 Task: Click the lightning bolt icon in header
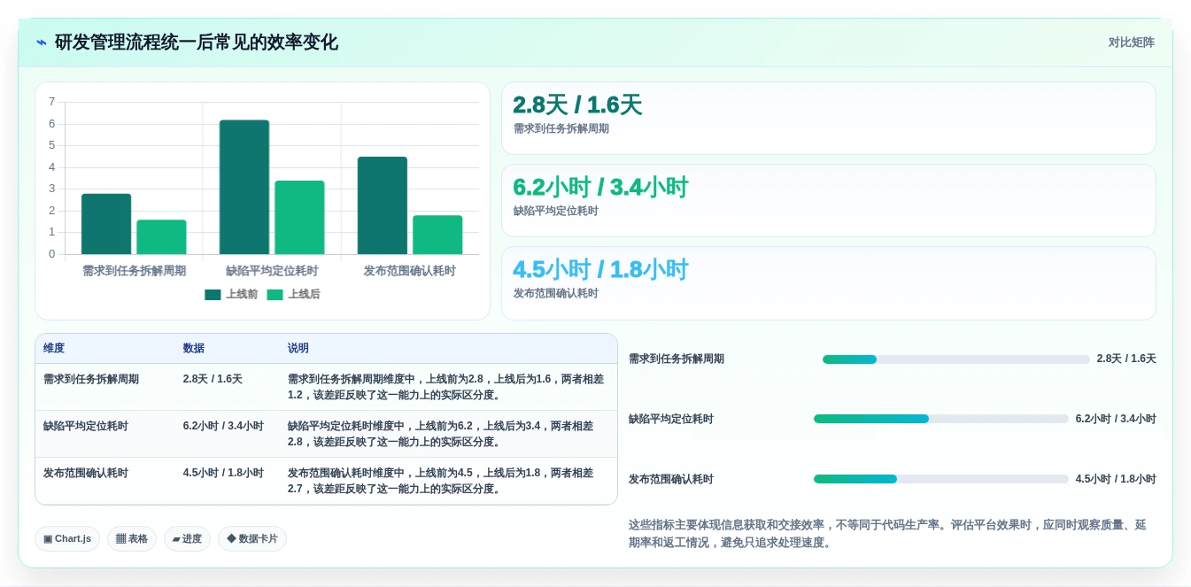[42, 42]
